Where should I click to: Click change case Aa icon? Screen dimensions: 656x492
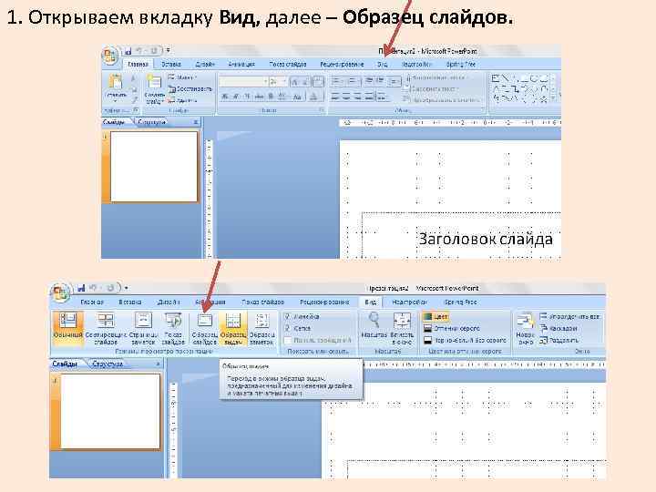click(x=297, y=97)
